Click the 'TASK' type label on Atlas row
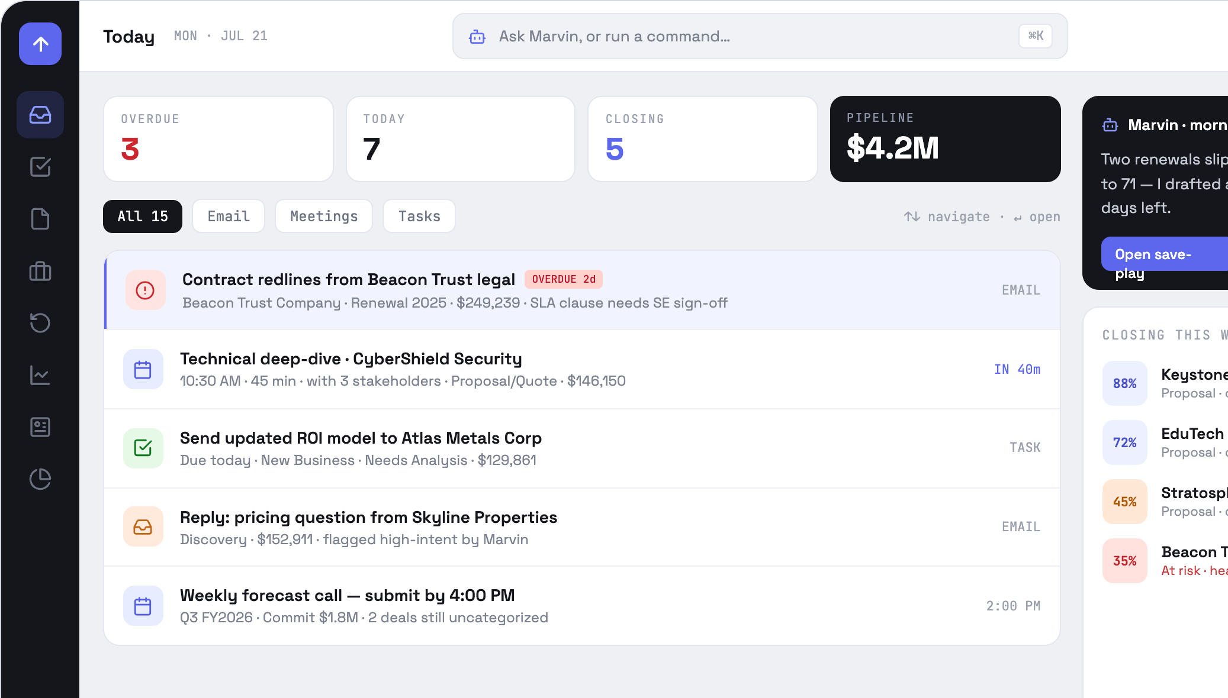 [x=1025, y=447]
